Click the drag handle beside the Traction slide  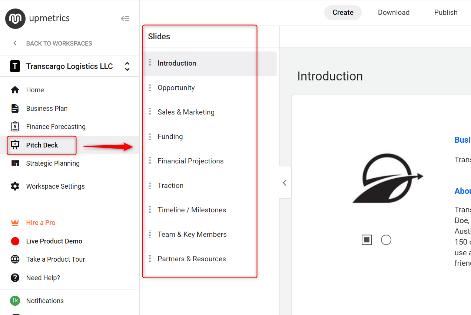coord(150,185)
